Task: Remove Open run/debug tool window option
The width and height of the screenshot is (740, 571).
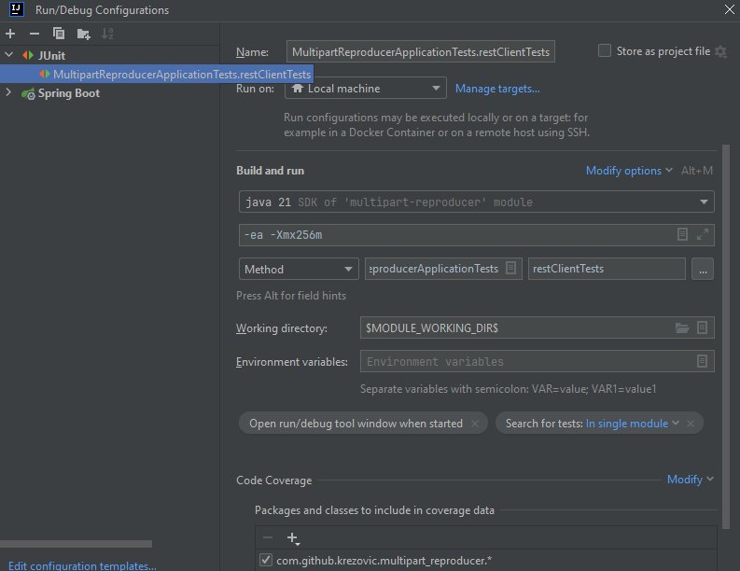Action: click(475, 424)
